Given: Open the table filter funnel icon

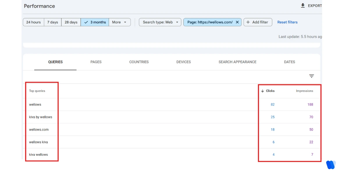Looking at the screenshot, I should click(x=311, y=76).
